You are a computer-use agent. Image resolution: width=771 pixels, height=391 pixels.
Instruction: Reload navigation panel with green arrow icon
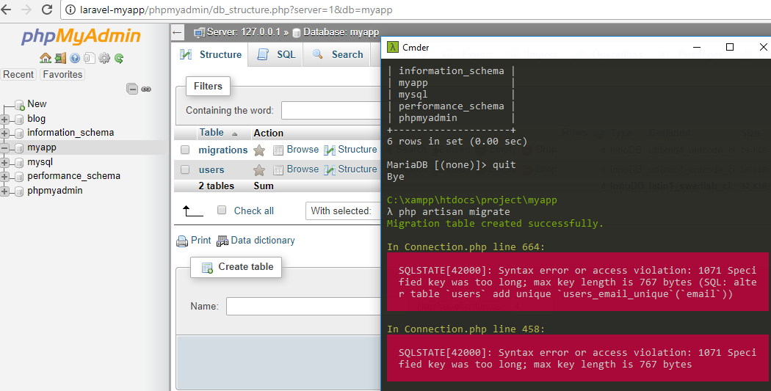(118, 59)
